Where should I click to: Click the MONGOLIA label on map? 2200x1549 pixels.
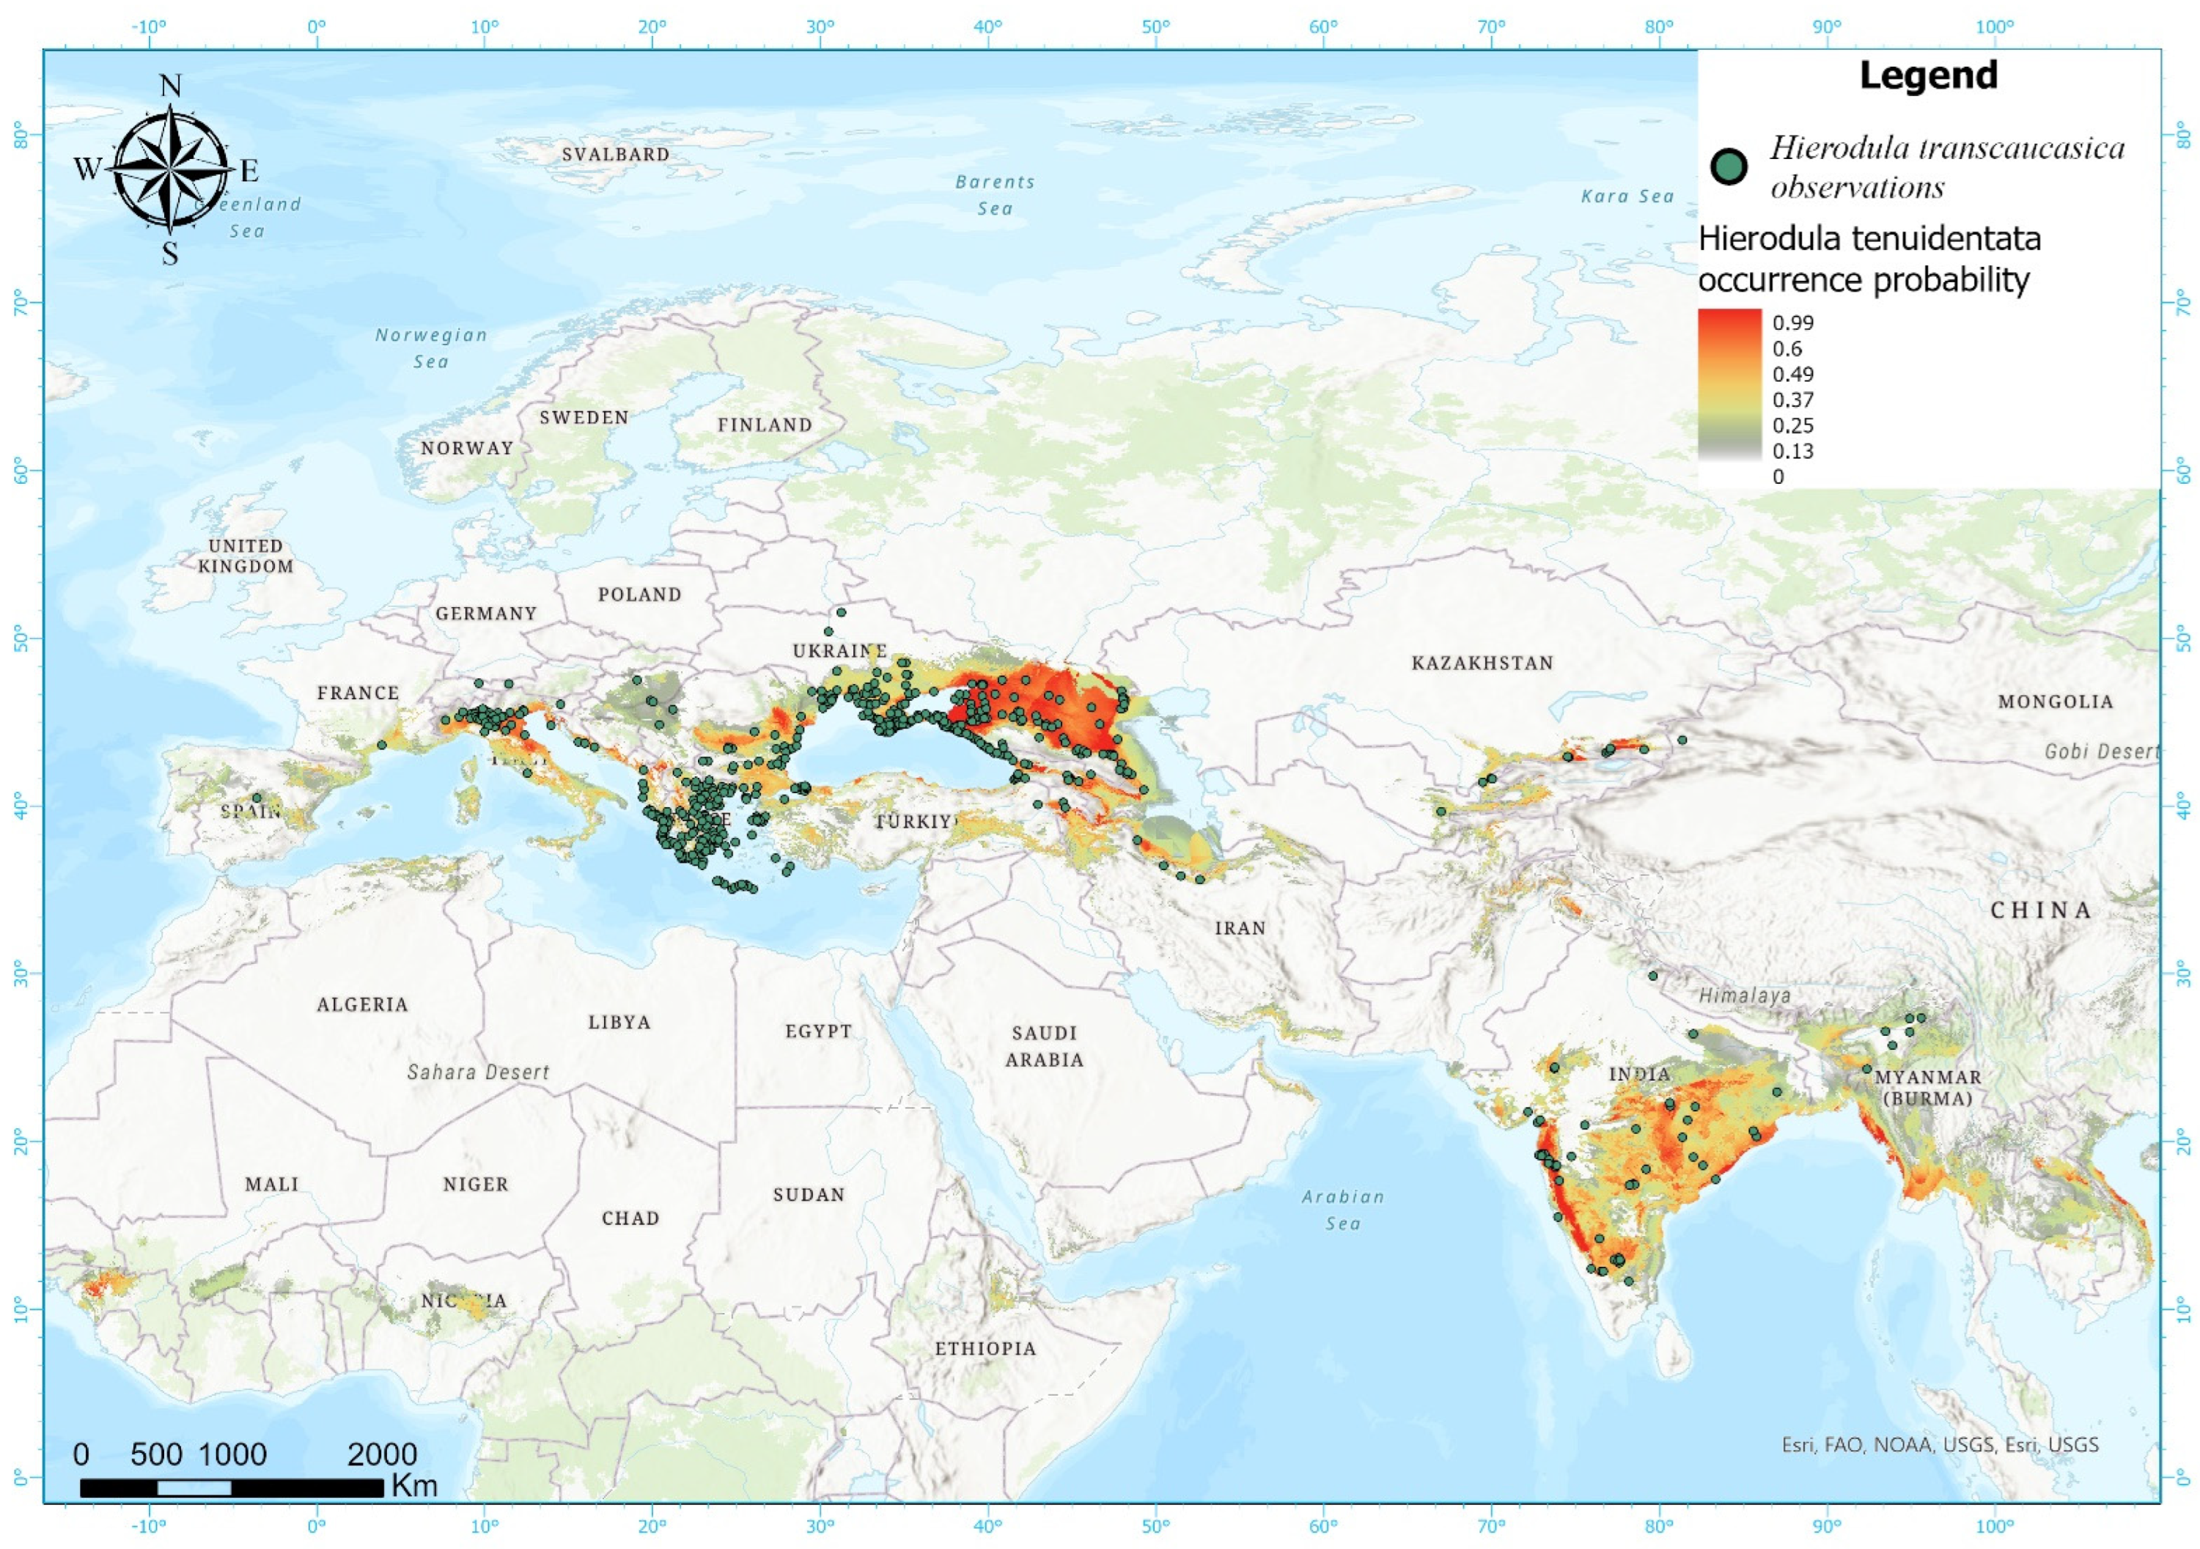click(x=2056, y=702)
